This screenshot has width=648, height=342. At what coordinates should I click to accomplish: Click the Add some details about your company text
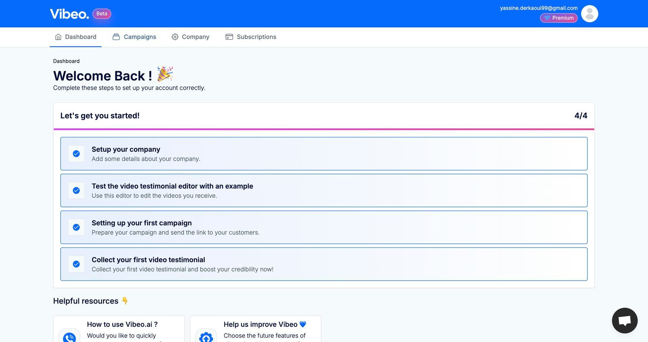point(146,159)
